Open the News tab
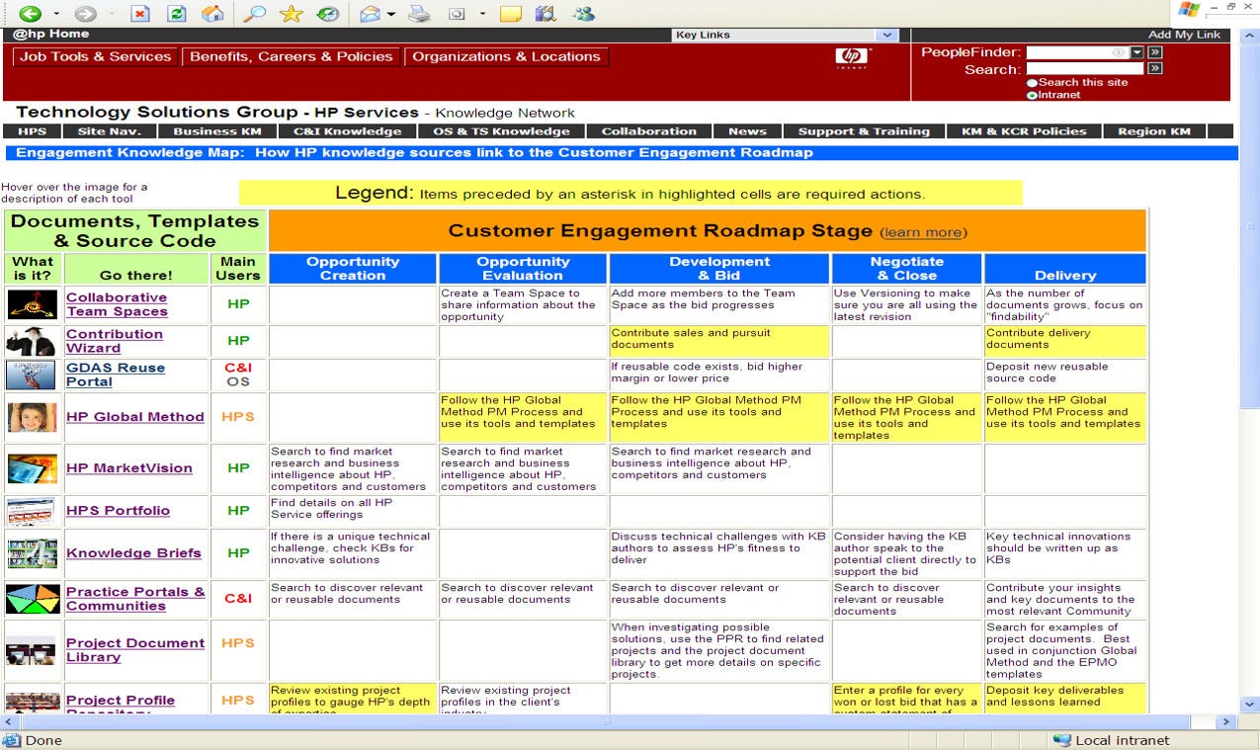This screenshot has height=750, width=1260. [747, 131]
